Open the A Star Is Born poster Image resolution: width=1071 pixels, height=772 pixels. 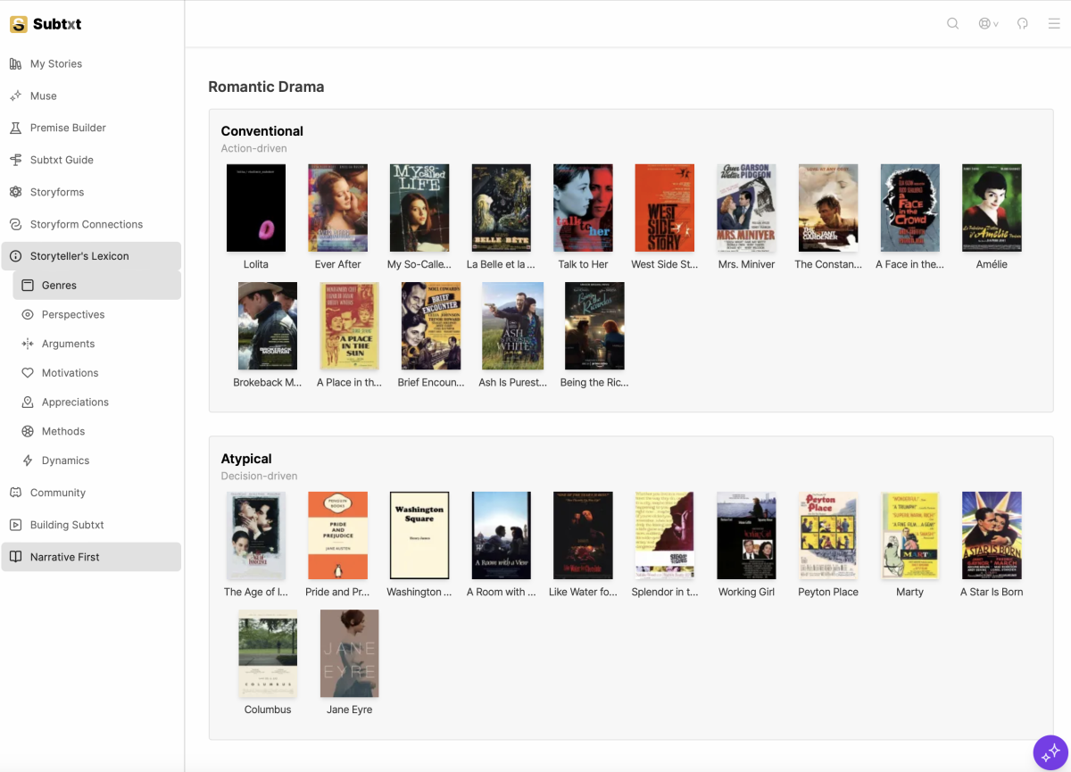[992, 535]
